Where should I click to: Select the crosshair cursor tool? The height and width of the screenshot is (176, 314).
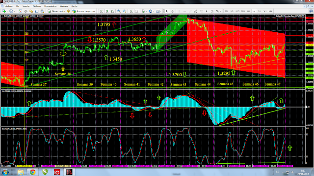(172, 11)
